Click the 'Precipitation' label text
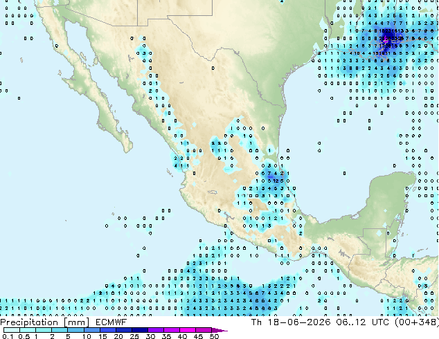 29,322
